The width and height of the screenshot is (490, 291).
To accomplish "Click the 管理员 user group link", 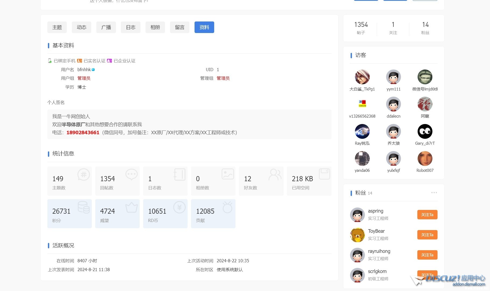I will tap(84, 78).
